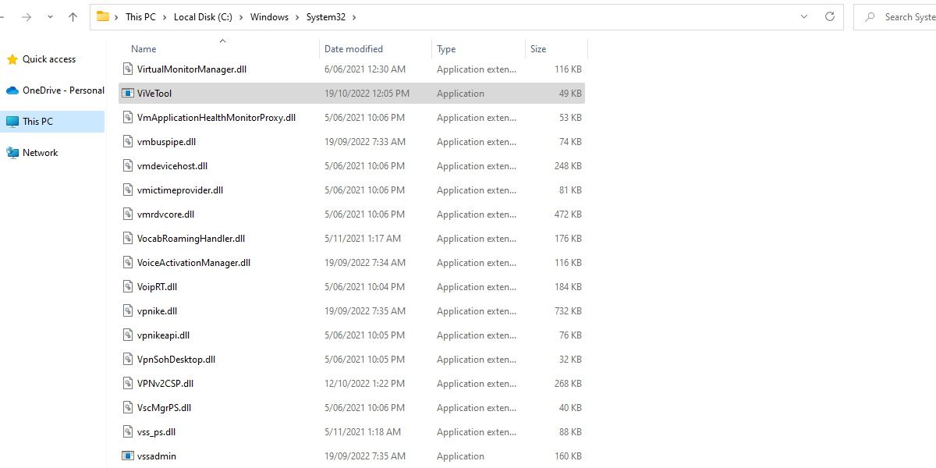Select the vssadmin application icon

point(128,456)
